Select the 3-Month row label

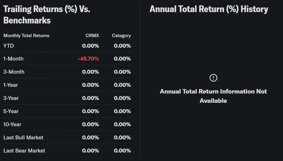[x=14, y=72]
